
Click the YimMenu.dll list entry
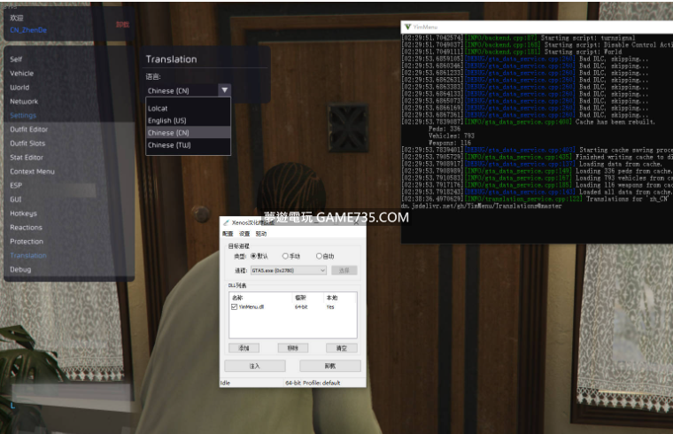pos(251,307)
